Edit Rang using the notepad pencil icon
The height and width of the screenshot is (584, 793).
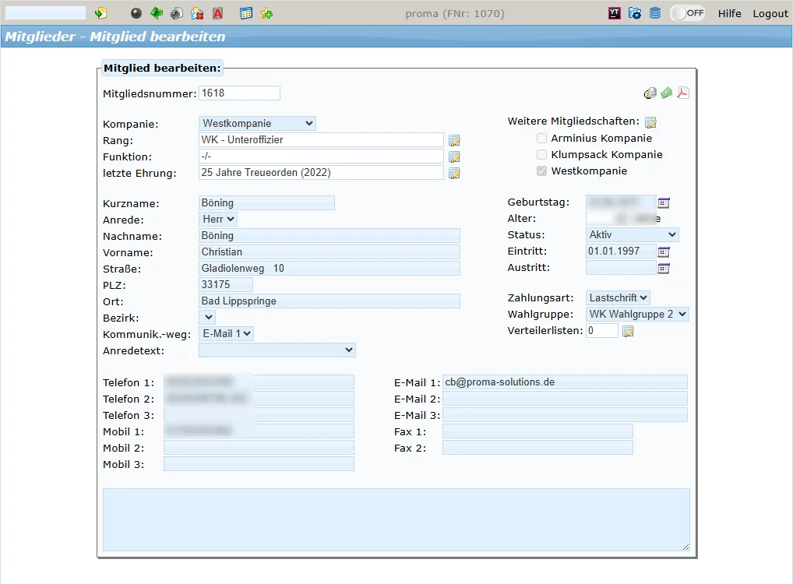coord(454,140)
